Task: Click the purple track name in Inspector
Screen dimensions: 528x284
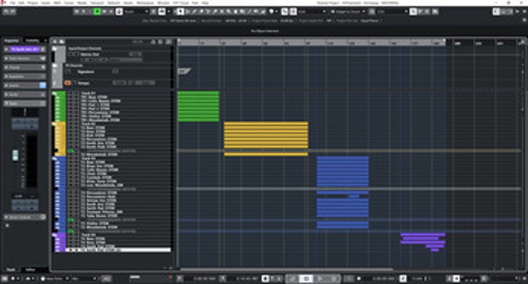Action: [x=25, y=50]
